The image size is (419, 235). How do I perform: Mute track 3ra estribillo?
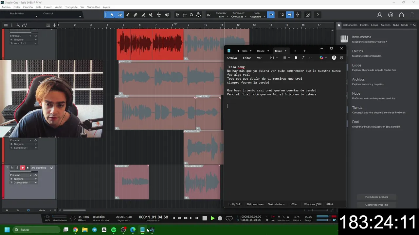pyautogui.click(x=12, y=168)
